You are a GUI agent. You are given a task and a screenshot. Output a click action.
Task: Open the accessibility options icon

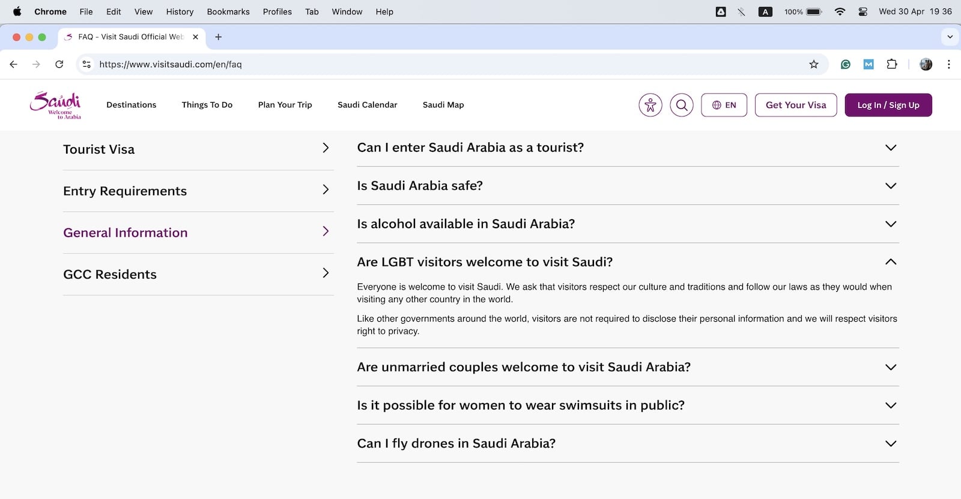click(x=650, y=105)
